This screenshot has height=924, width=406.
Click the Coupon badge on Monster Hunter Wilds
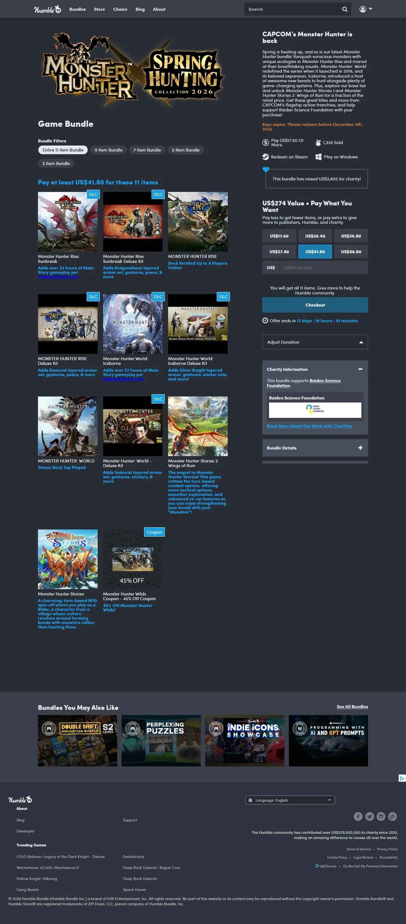(x=154, y=532)
